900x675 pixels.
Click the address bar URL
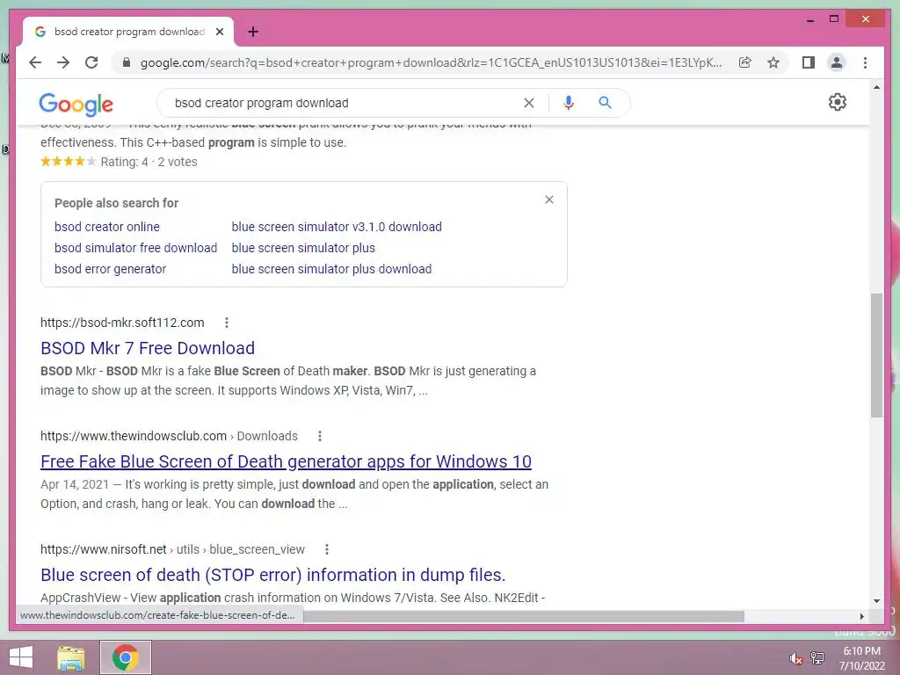431,62
